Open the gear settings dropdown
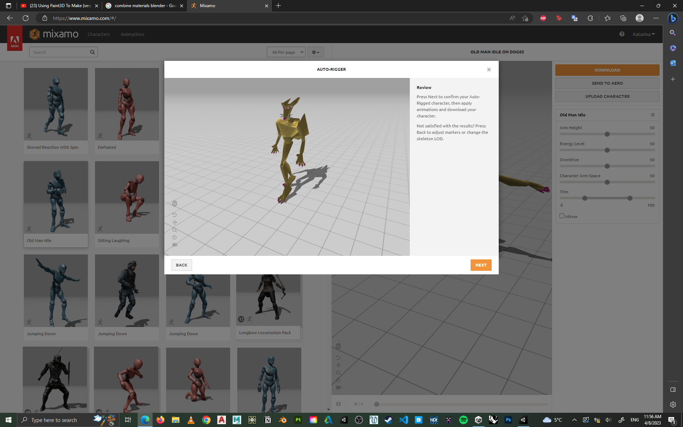The height and width of the screenshot is (427, 683). 316,52
